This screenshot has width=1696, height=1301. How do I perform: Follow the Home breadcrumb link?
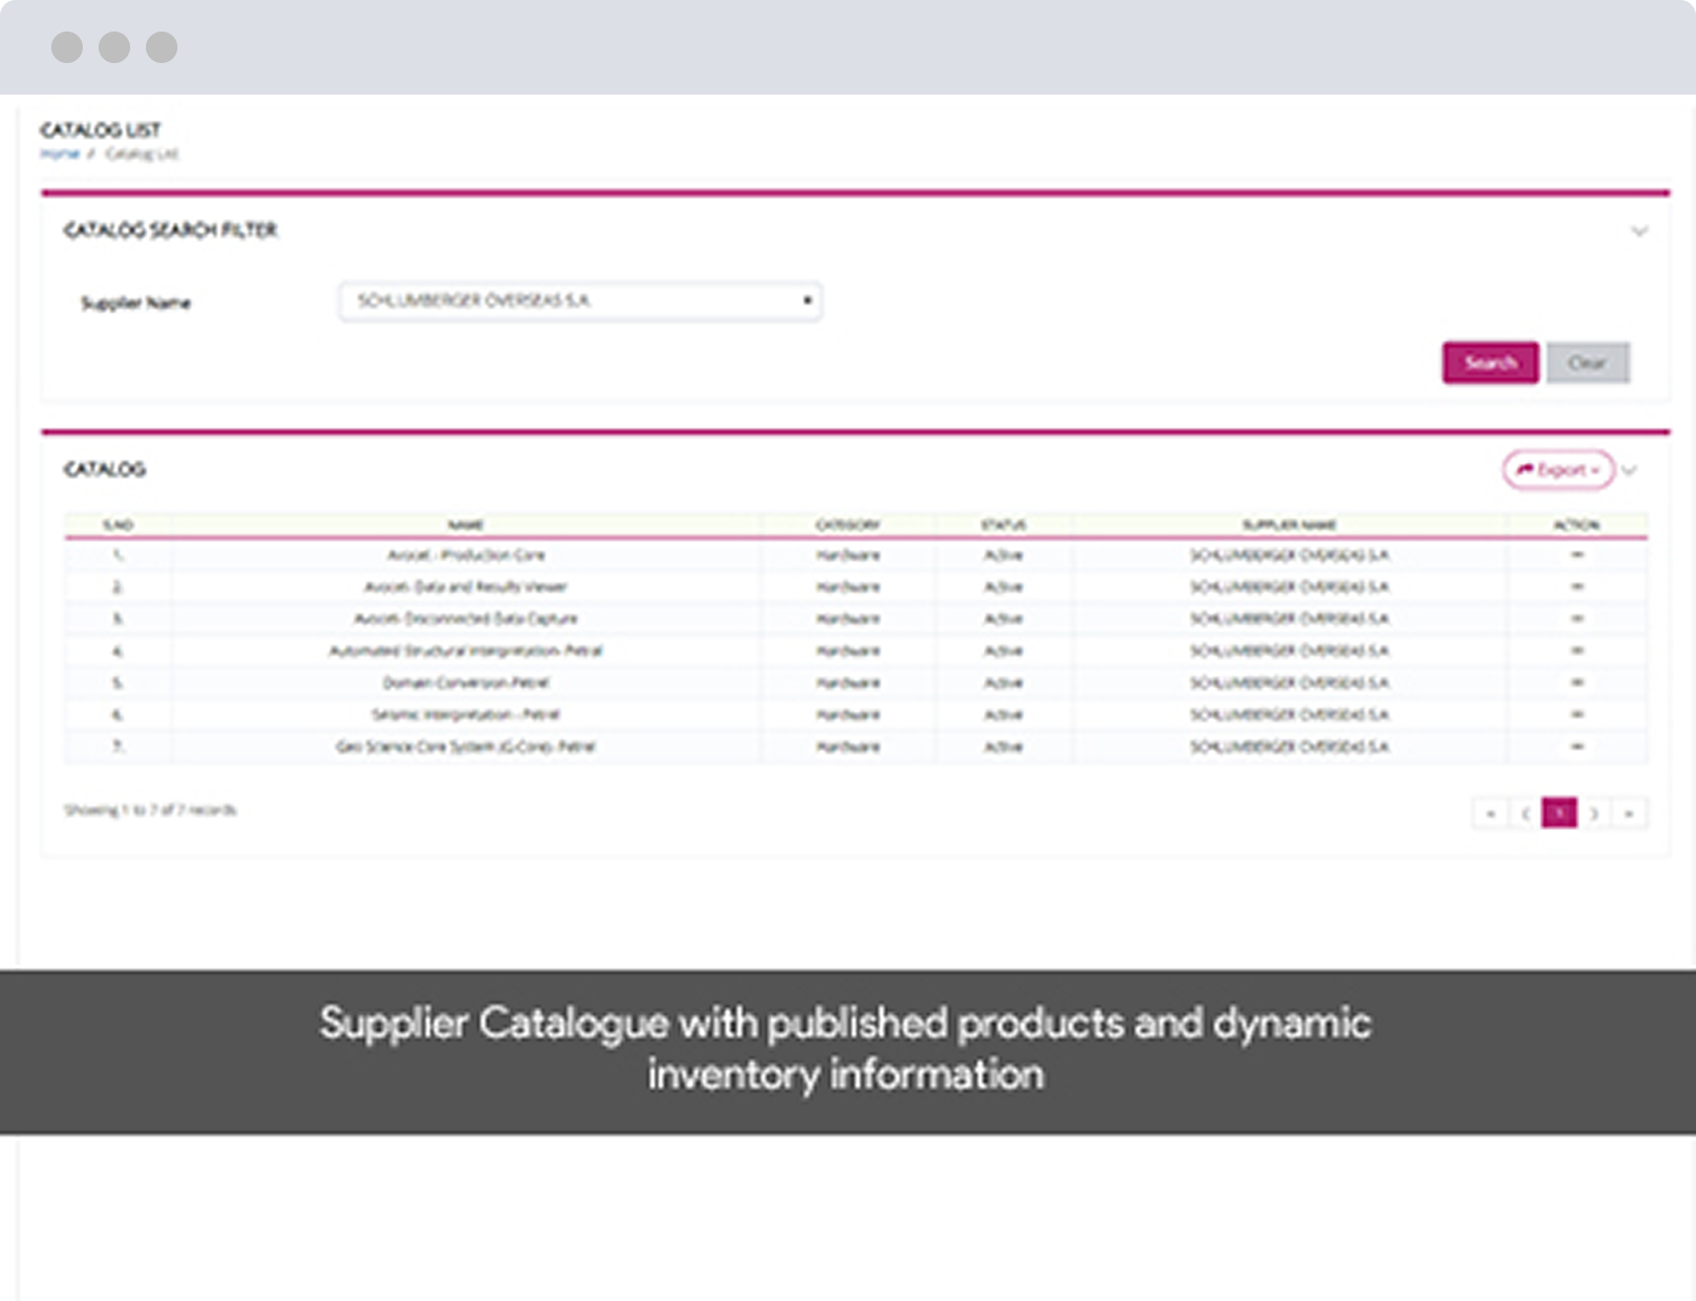tap(59, 154)
